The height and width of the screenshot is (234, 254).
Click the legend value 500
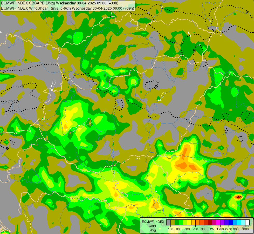click(x=187, y=229)
